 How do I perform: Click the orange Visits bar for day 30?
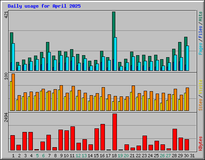pos(187,99)
